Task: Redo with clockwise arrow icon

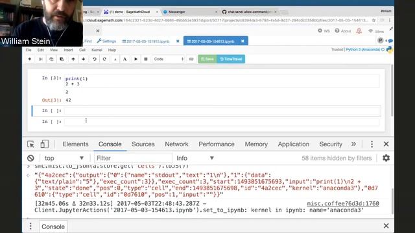Action: (x=104, y=59)
